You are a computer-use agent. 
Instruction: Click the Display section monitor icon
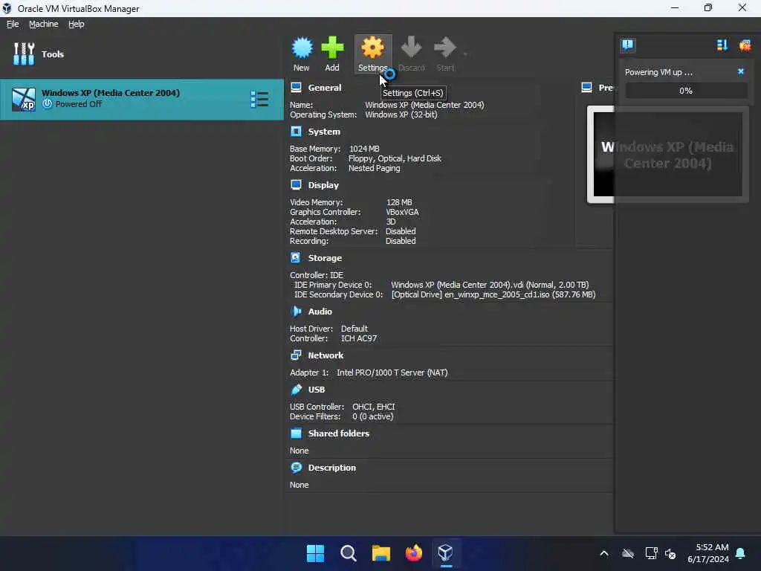point(296,184)
